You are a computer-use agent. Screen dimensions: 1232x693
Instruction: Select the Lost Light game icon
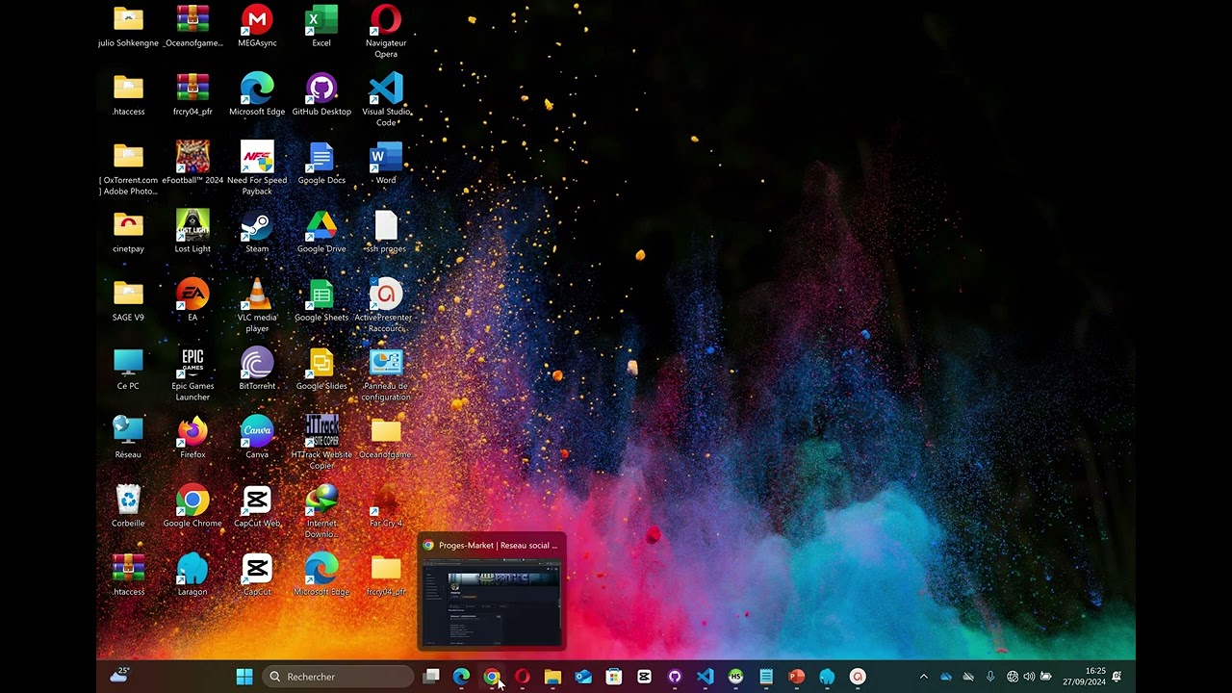[192, 232]
